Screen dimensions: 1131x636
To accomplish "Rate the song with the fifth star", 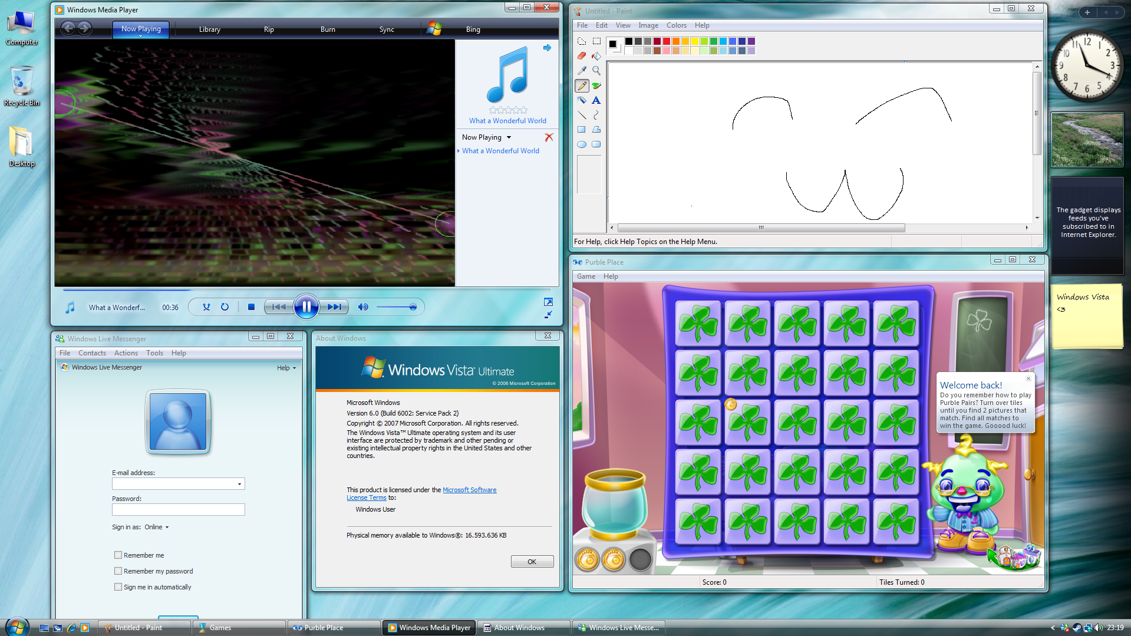I will pyautogui.click(x=524, y=110).
